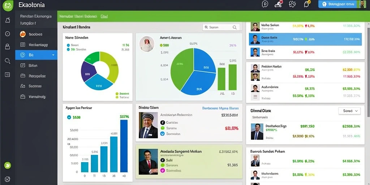This screenshot has height=185, width=370.
Task: Toggle the blue radio dot beside $538
Action: coord(69,117)
